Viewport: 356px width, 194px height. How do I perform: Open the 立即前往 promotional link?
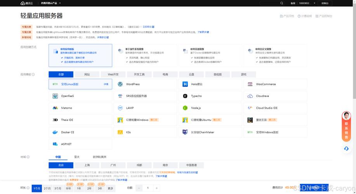pyautogui.click(x=148, y=27)
